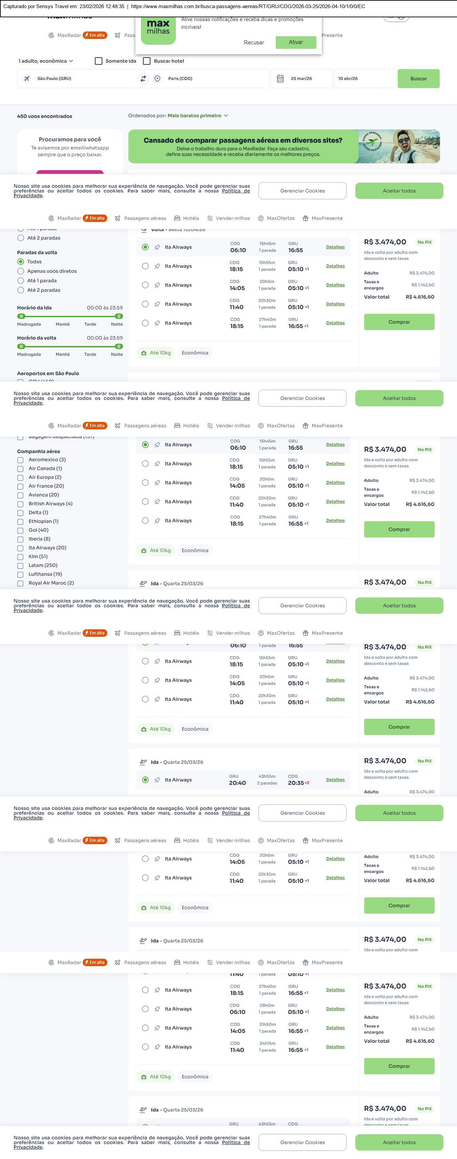Viewport: 457px width, 1159px height.
Task: Decline notifications with the Recusar button
Action: tap(254, 43)
